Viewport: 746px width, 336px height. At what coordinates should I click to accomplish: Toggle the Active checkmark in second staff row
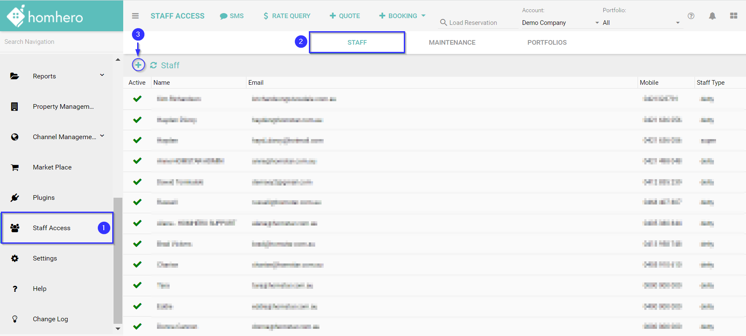(x=137, y=120)
